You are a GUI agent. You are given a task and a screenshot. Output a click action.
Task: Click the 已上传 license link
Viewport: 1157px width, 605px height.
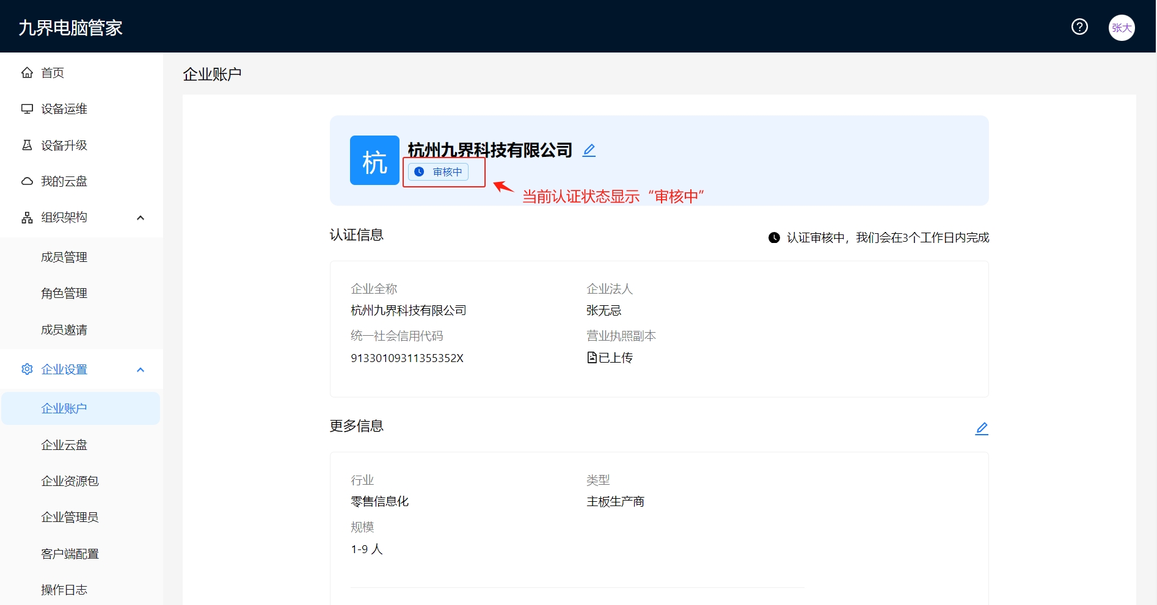pos(615,358)
